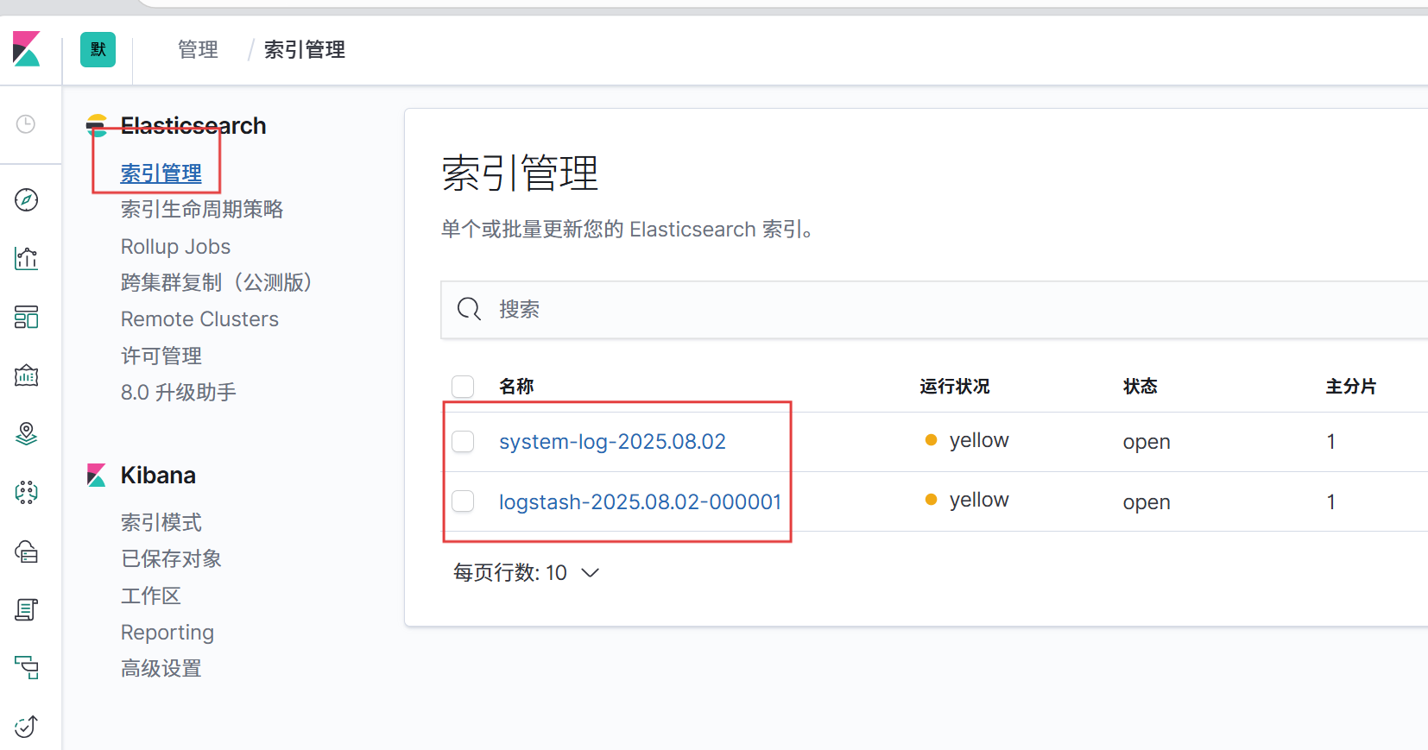Open the Kibana home logo
Screen dimensions: 1428x750
(x=27, y=49)
